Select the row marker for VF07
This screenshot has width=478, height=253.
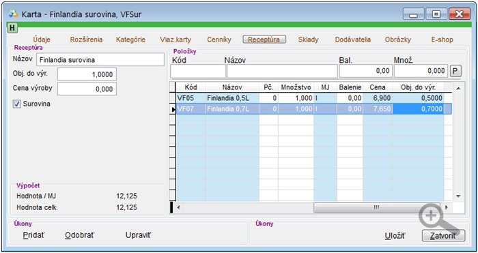coord(173,109)
